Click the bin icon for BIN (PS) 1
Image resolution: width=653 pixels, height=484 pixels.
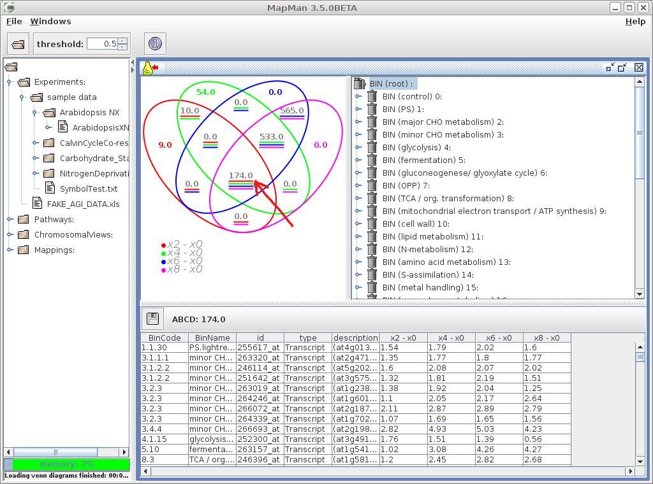click(372, 109)
